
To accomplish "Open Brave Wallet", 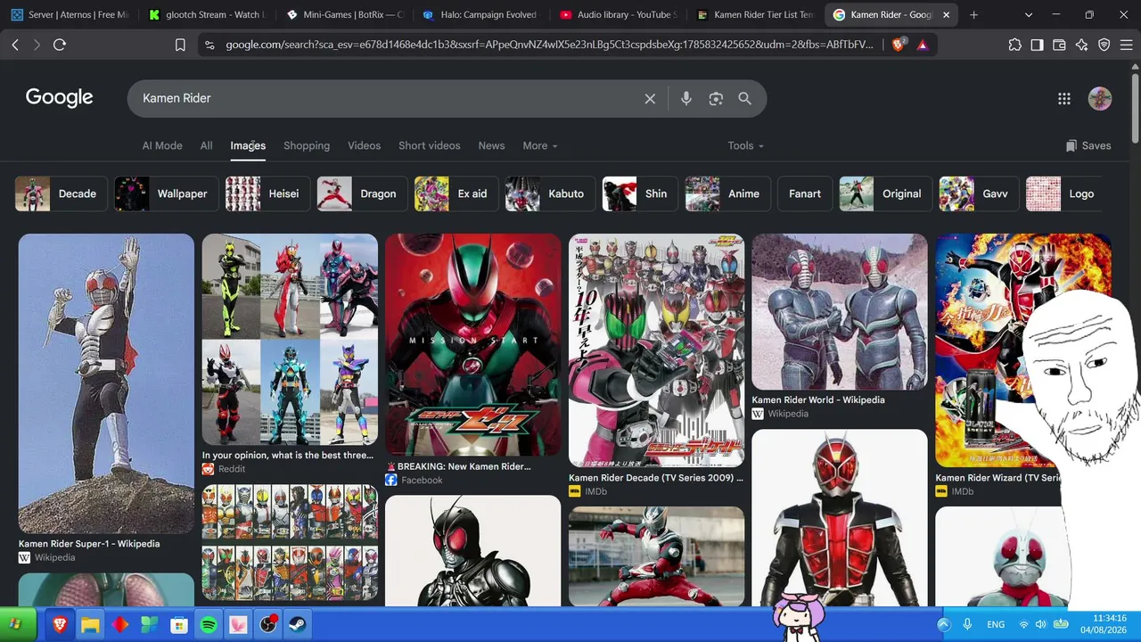I will (x=1060, y=45).
